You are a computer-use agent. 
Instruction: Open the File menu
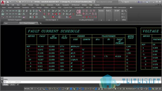pyautogui.click(x=8, y=5)
